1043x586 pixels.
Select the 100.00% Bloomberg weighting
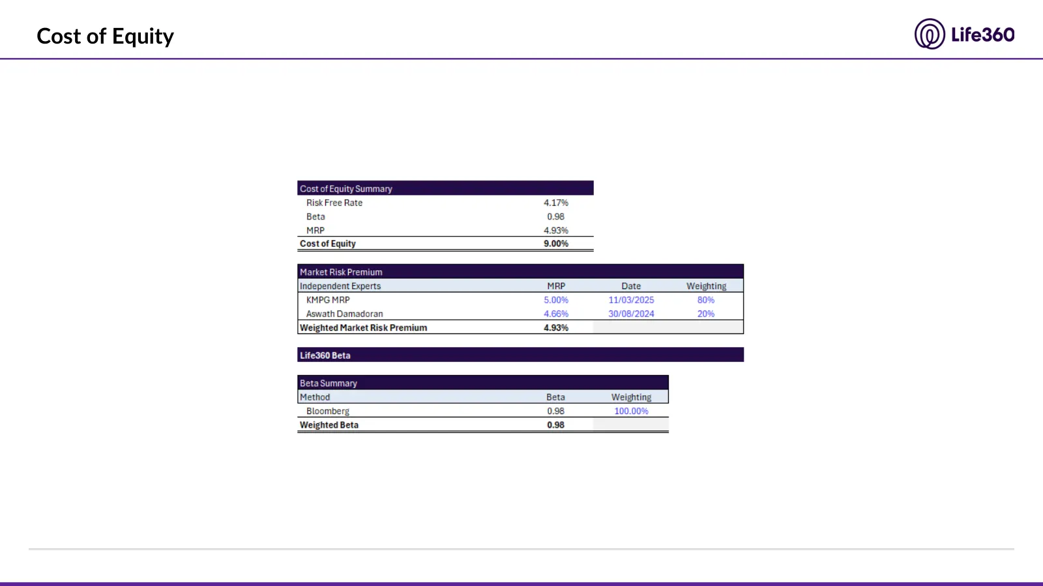(631, 411)
